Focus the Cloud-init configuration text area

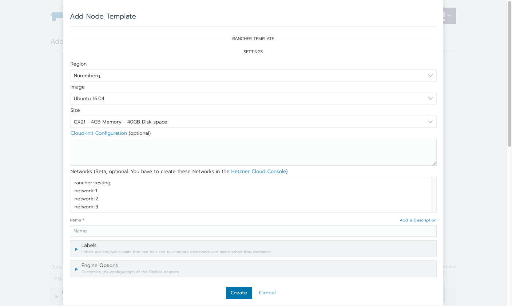[253, 152]
